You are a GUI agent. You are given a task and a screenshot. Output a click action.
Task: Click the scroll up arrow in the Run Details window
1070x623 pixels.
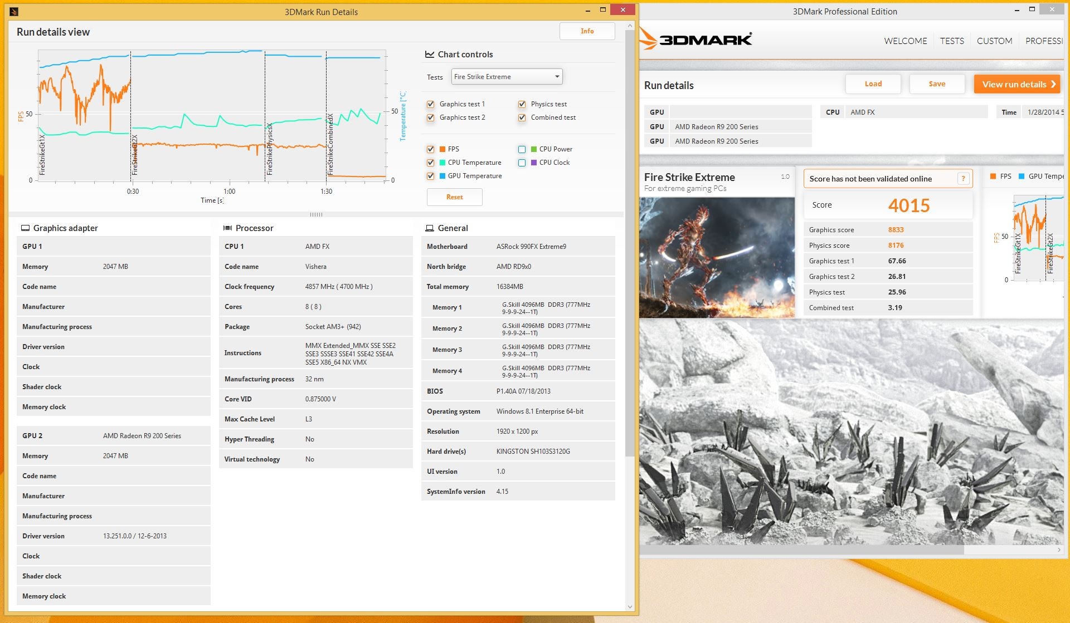630,26
